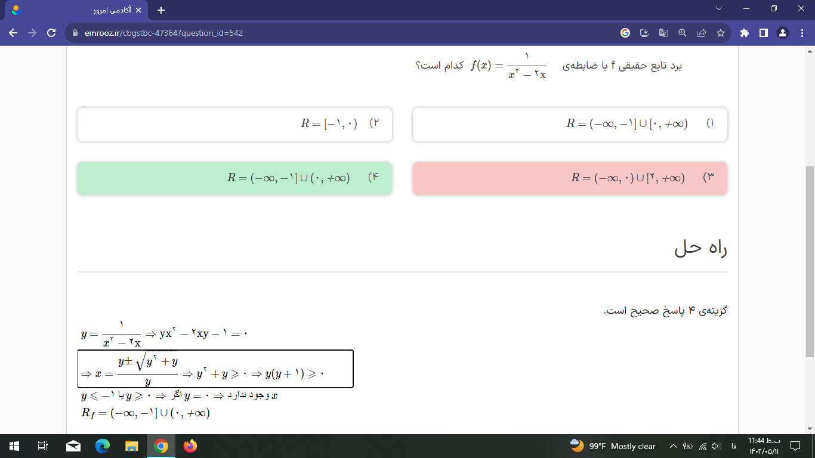This screenshot has width=815, height=458.
Task: Click the Google icon in address bar
Action: tap(625, 33)
